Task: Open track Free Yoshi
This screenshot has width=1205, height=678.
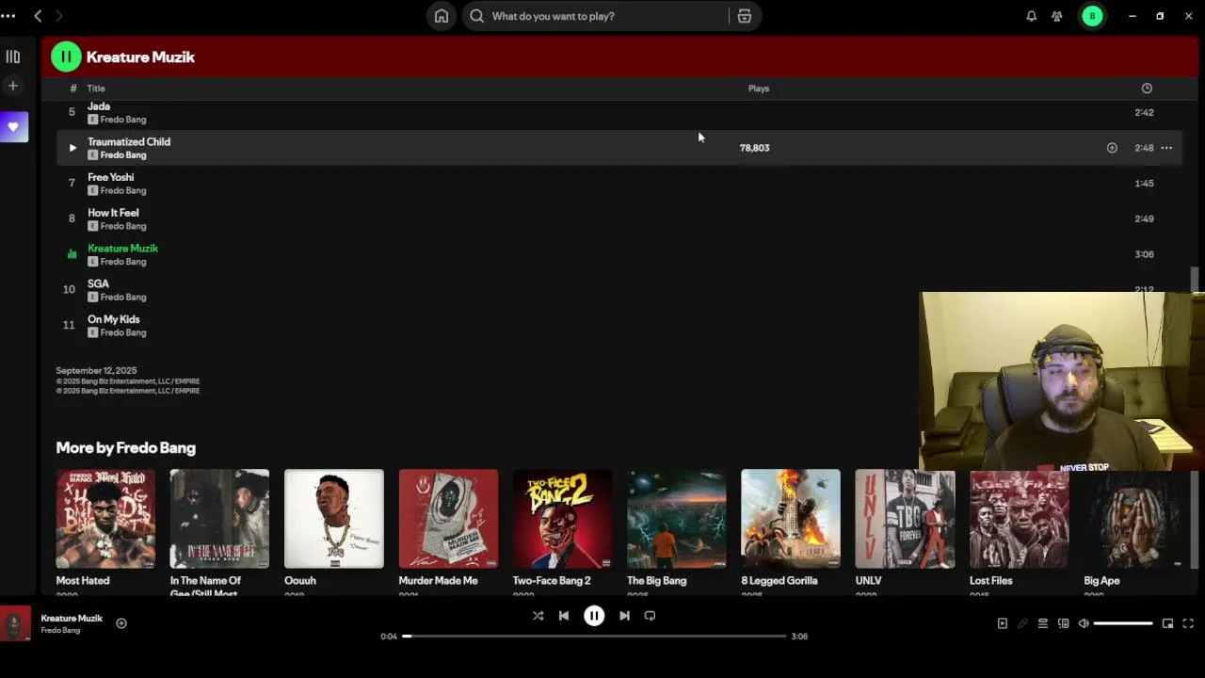Action: pos(111,177)
